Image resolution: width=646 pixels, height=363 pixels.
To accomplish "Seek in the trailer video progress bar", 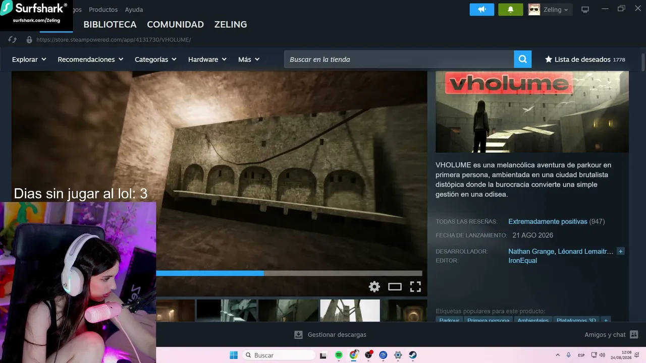I will 289,273.
